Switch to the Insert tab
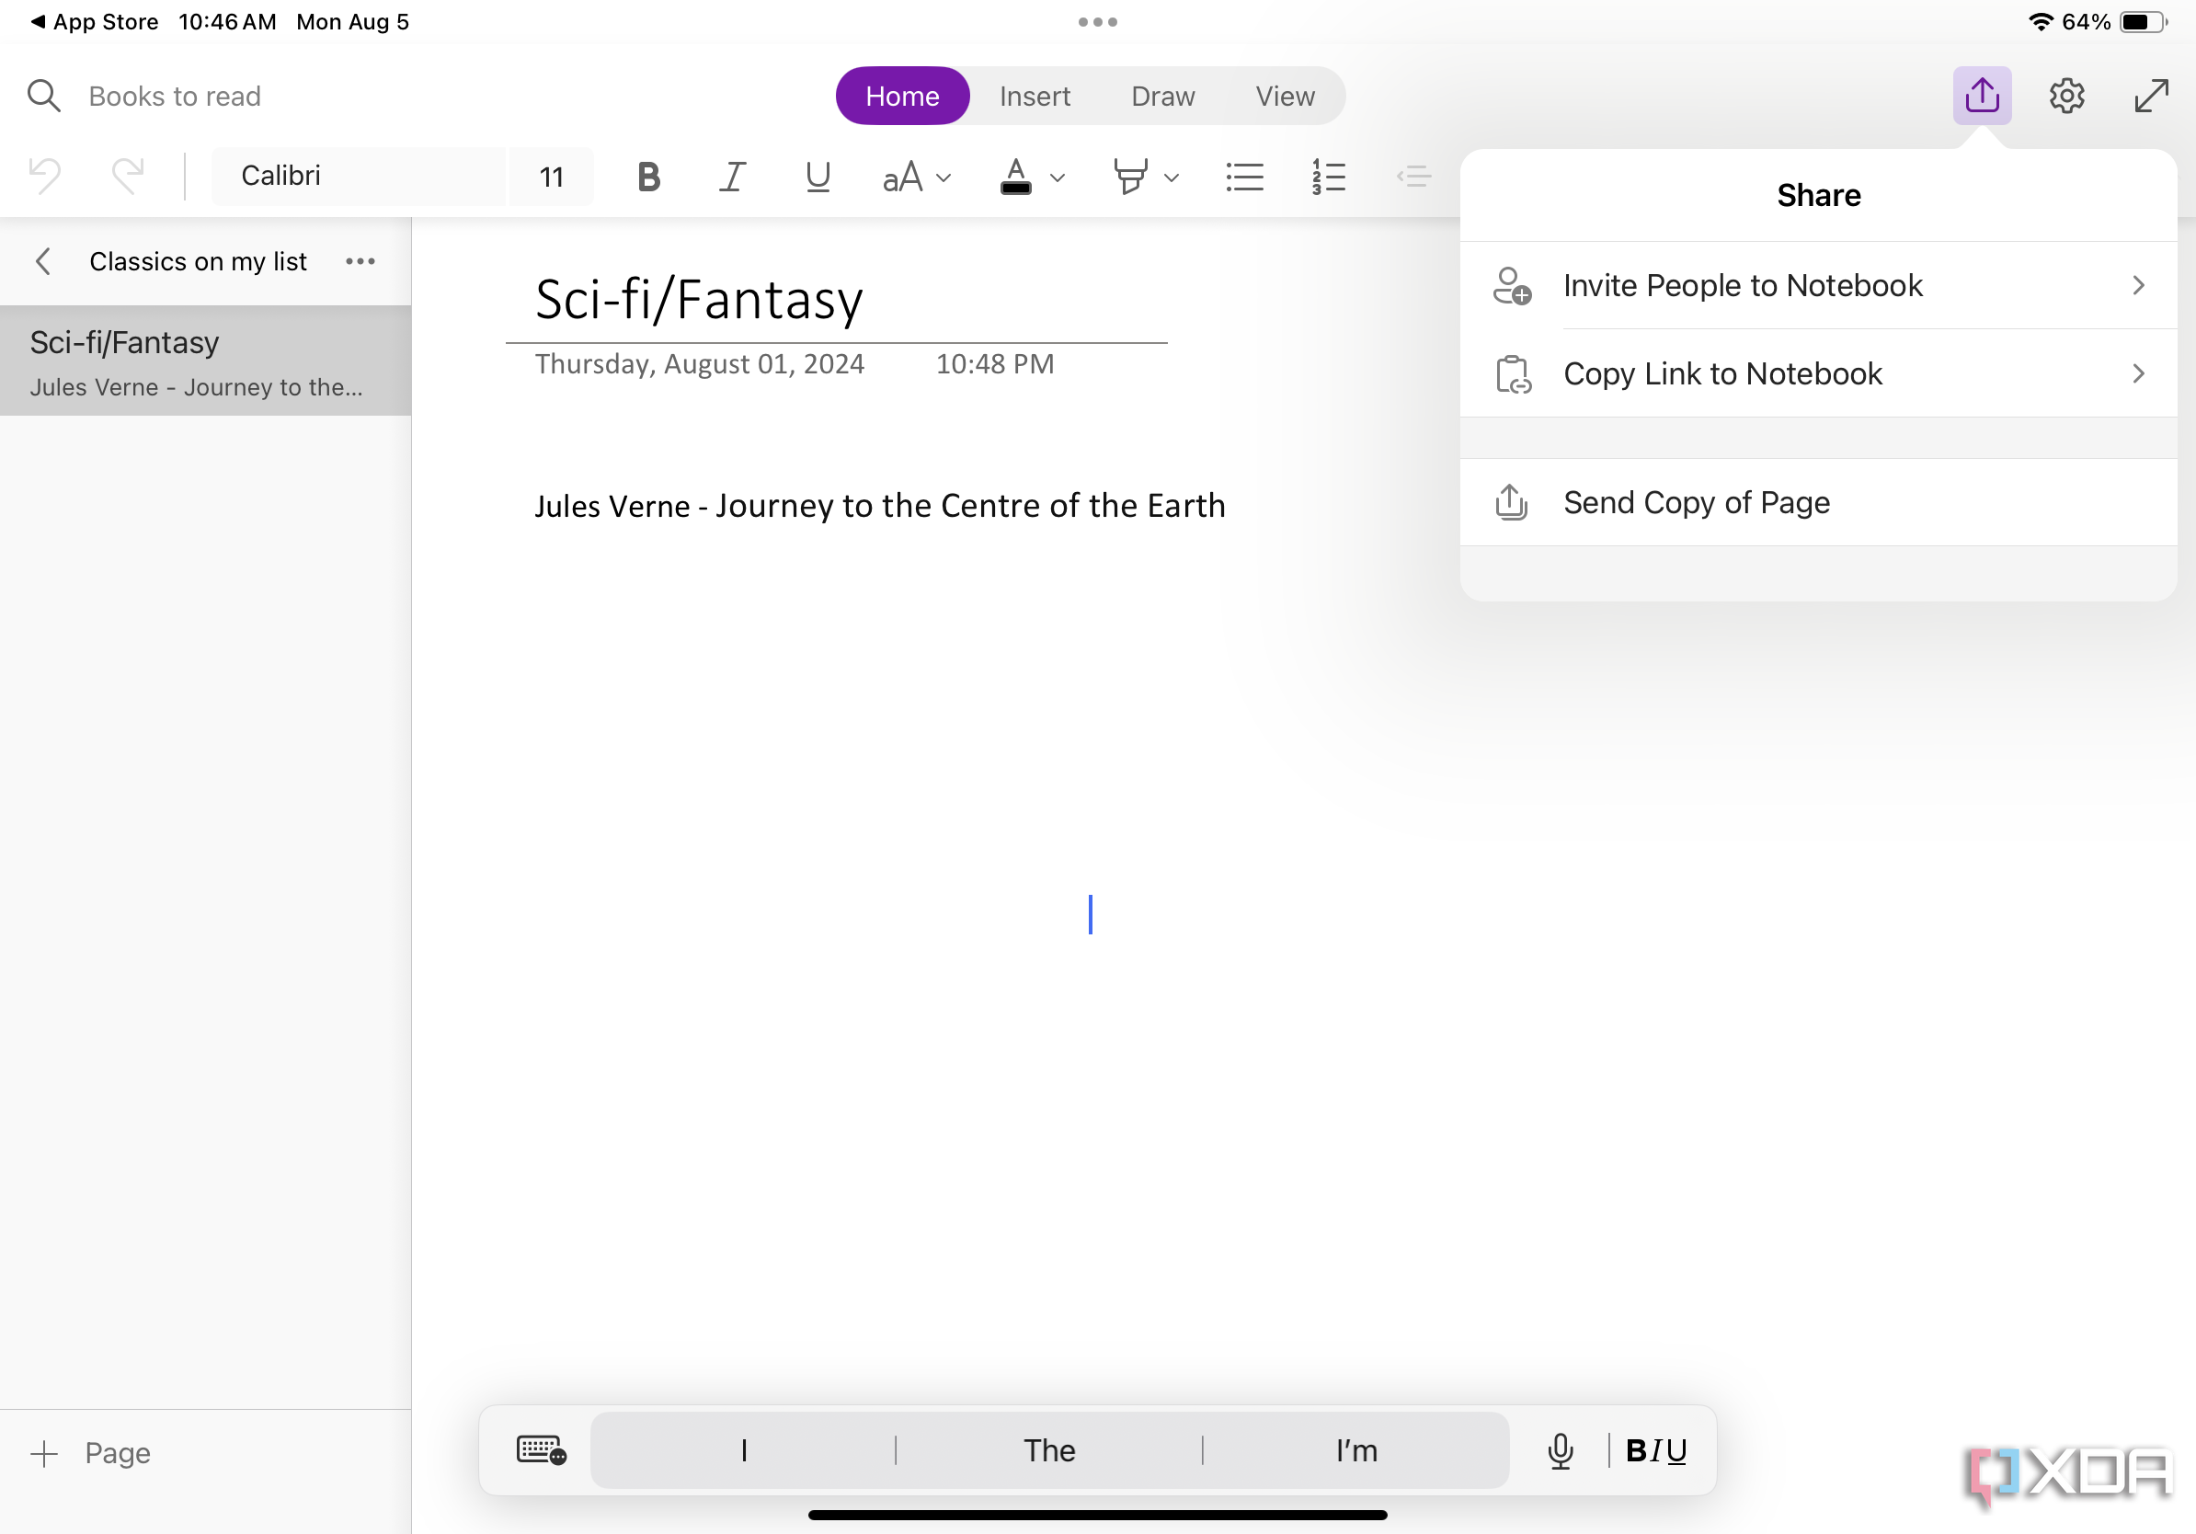Viewport: 2196px width, 1534px height. coord(1035,95)
